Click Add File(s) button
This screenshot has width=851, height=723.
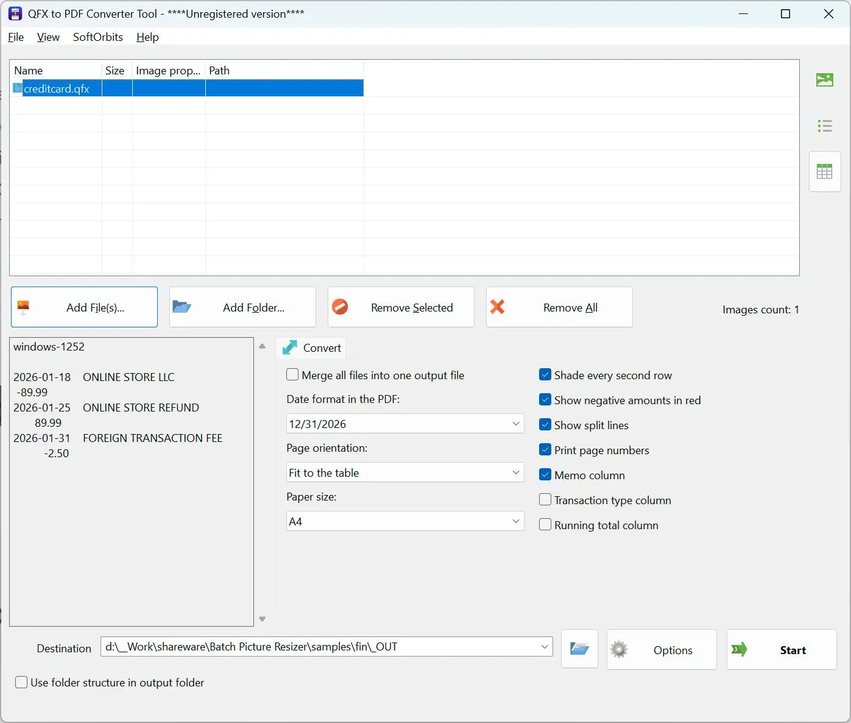point(84,307)
